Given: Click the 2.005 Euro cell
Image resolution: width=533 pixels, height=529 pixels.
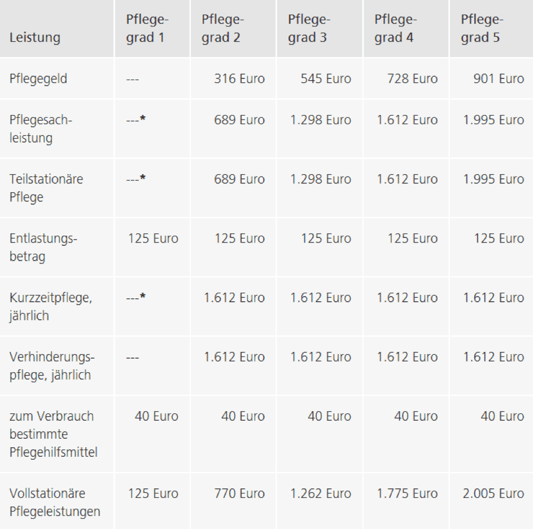Looking at the screenshot, I should 493,493.
